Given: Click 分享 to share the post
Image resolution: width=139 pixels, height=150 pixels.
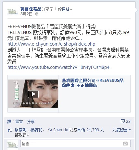Looking at the screenshot, I should (x=31, y=122).
